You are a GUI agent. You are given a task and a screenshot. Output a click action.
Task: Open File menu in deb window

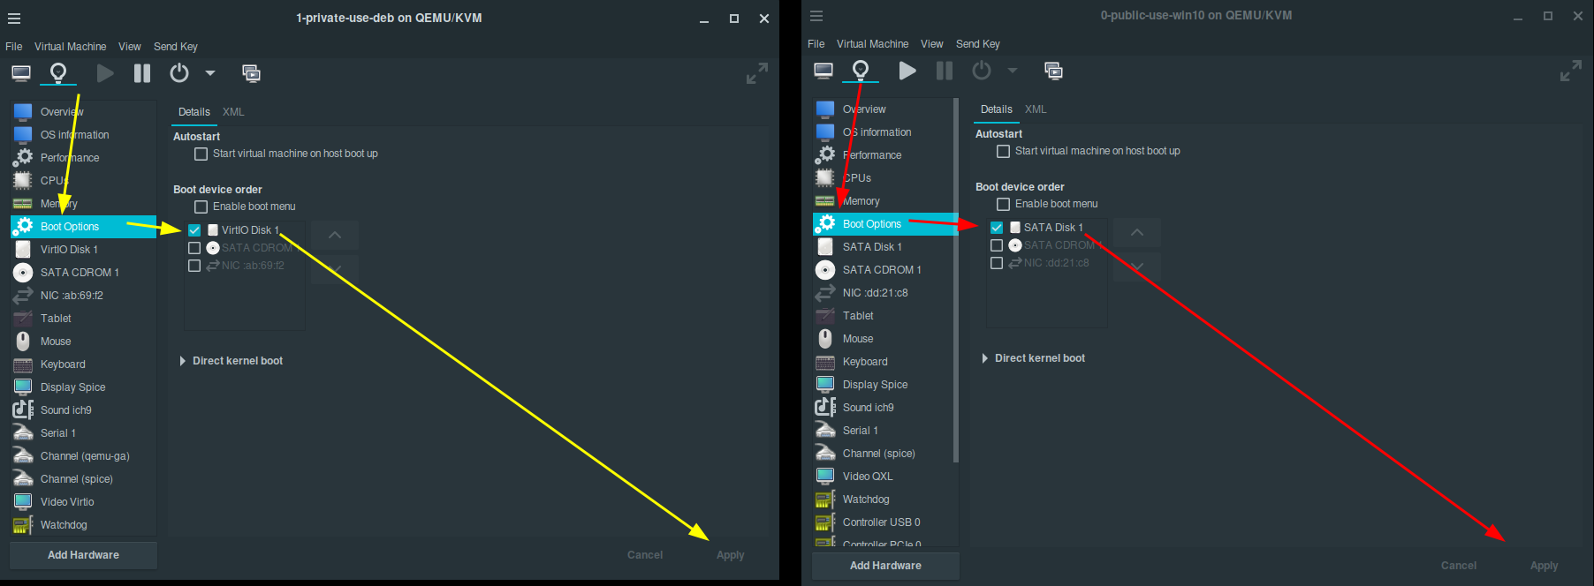point(14,47)
